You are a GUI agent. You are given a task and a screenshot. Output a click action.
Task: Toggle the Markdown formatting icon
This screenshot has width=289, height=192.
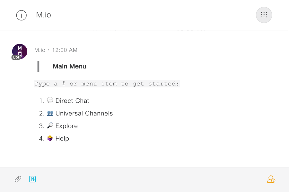[32, 179]
